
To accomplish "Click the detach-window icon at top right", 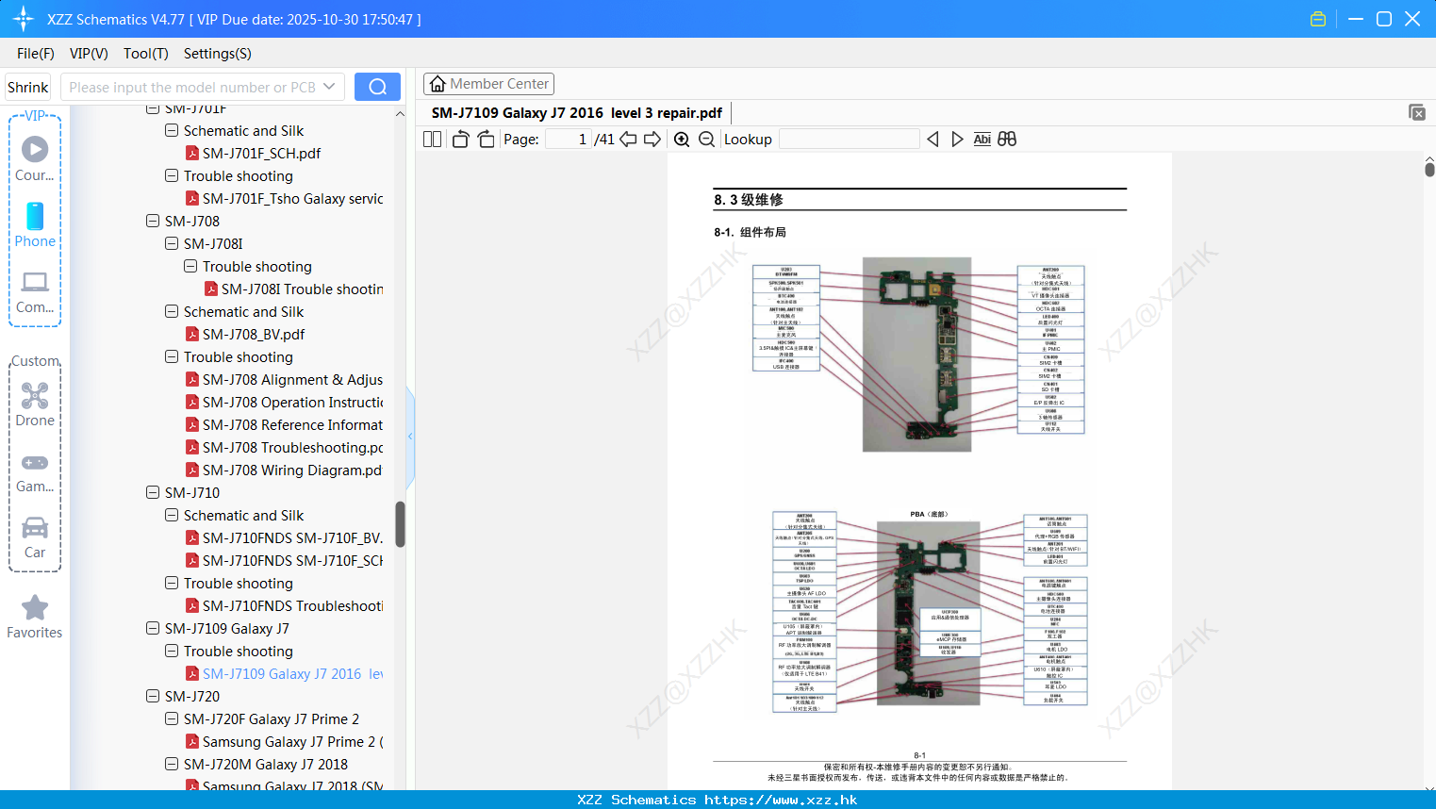I will (x=1416, y=112).
